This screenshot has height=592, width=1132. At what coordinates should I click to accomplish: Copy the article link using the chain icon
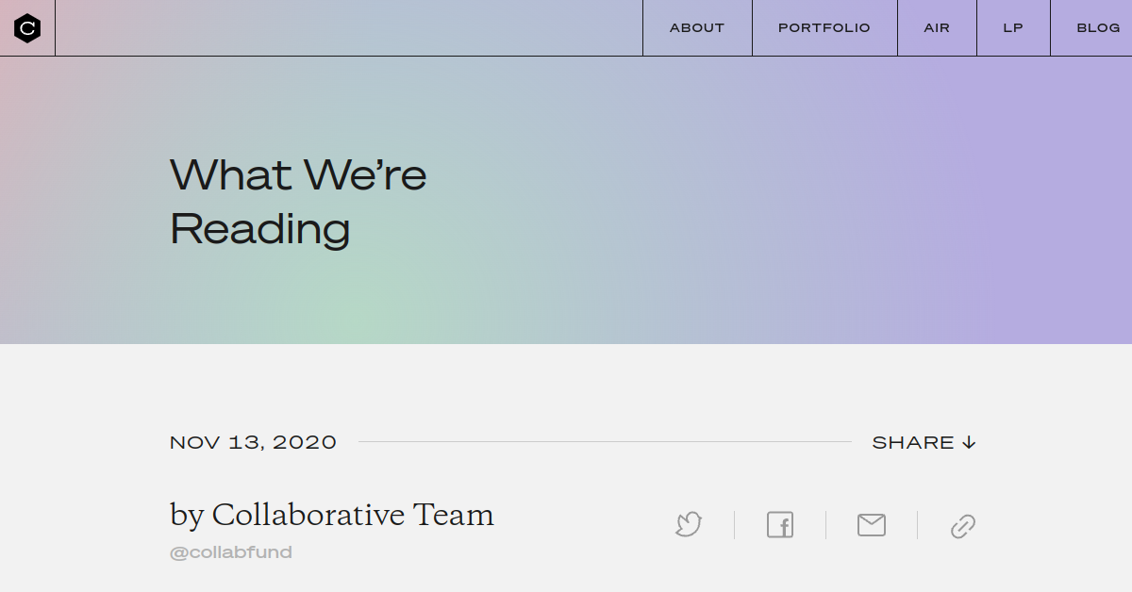(962, 525)
